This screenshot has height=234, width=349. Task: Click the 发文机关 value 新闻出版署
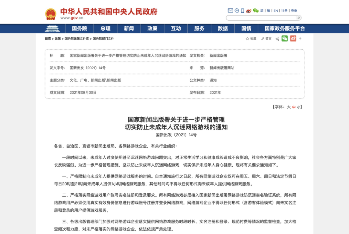point(218,55)
